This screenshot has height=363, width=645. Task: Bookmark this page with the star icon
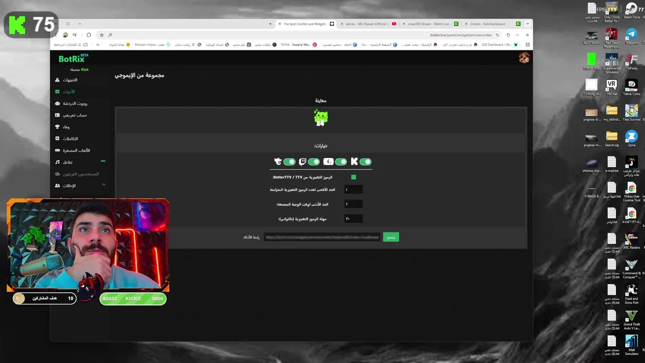(x=101, y=35)
